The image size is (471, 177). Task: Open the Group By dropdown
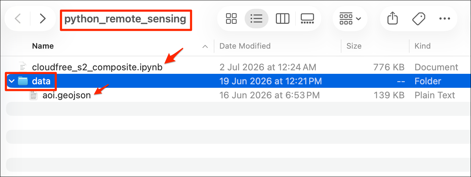[350, 19]
